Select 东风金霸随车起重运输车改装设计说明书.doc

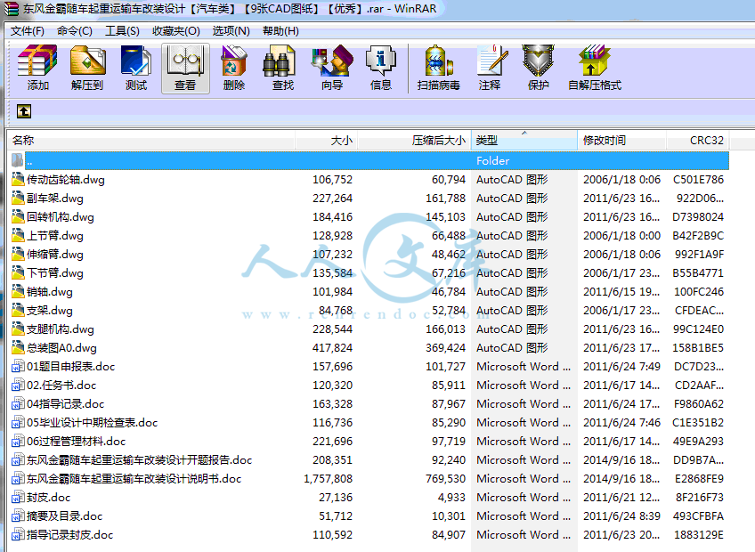point(134,479)
